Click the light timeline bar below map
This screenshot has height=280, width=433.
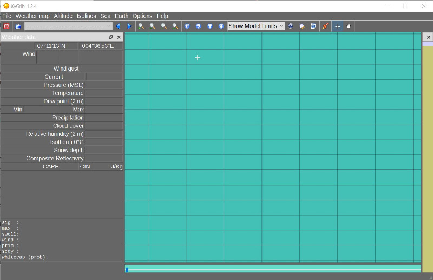coord(273,269)
